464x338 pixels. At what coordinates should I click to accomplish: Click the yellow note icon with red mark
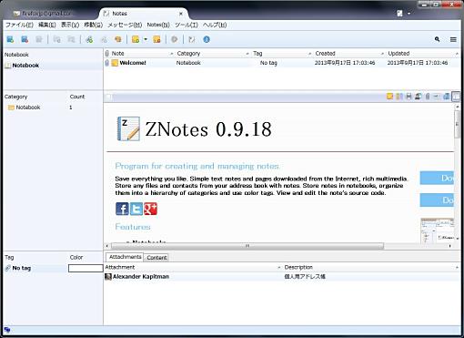(156, 39)
